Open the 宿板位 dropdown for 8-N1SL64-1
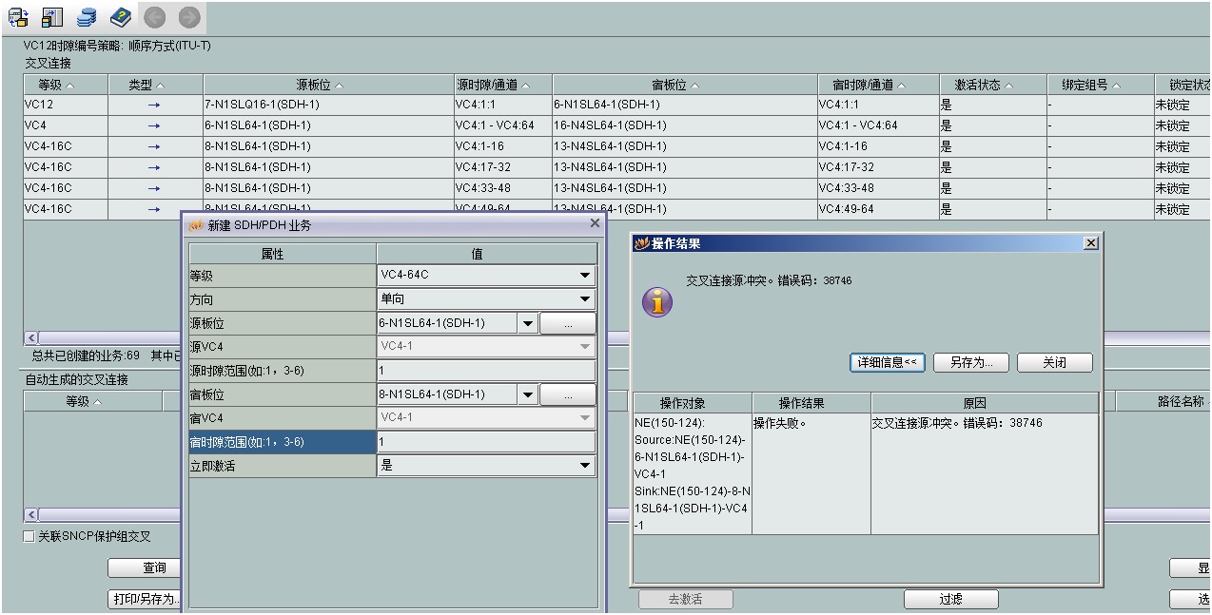Viewport: 1212px width, 615px height. coord(528,394)
